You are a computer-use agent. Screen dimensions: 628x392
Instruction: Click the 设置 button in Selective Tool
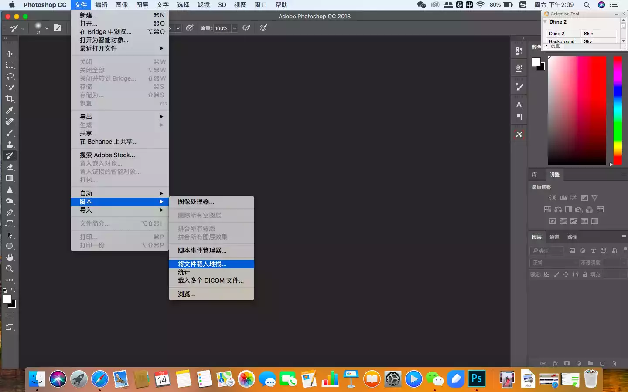555,46
